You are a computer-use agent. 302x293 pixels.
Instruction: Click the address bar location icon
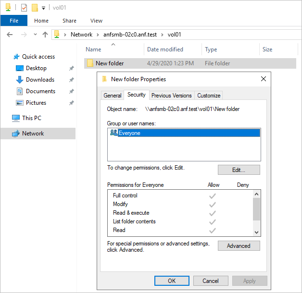pyautogui.click(x=57, y=35)
